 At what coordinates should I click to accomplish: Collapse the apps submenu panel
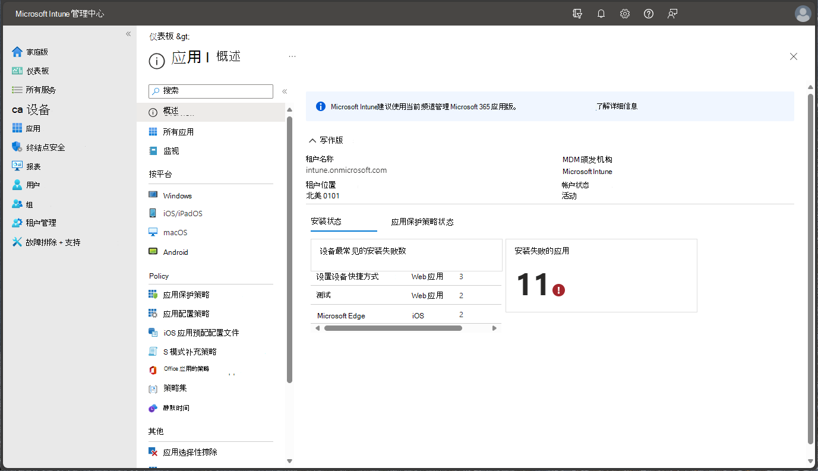285,91
